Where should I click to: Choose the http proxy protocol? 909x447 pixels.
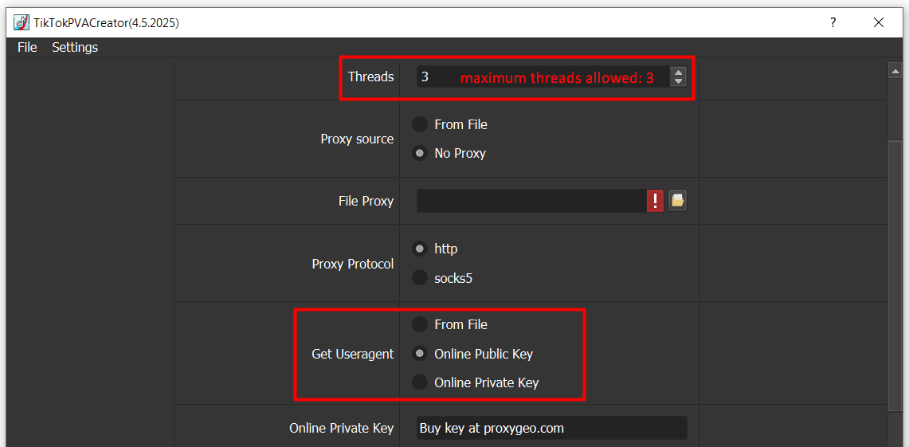[419, 249]
